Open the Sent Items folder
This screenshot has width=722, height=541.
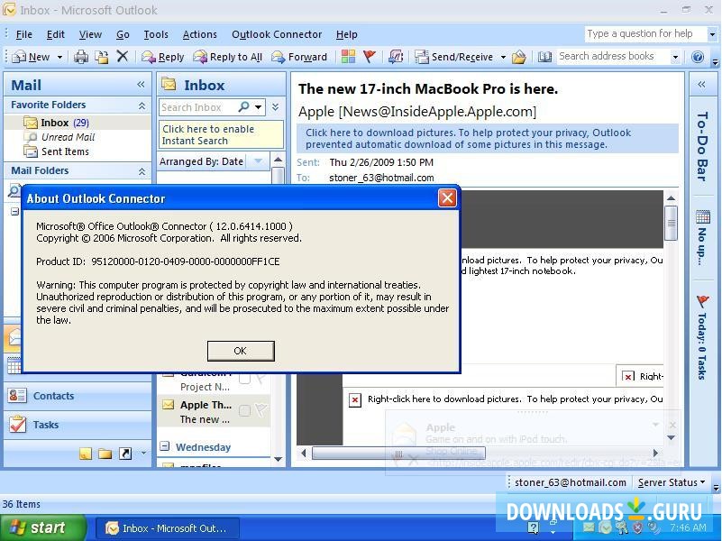(x=63, y=150)
